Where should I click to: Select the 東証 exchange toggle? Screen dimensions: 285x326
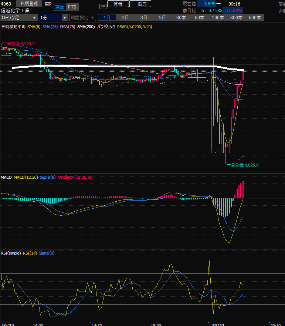coord(58,7)
